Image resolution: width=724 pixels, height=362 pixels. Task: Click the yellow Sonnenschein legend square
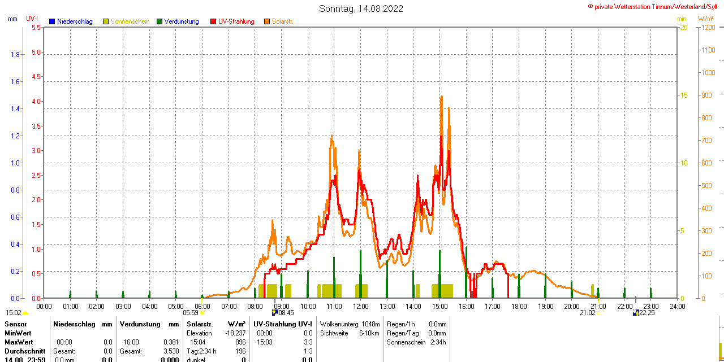[106, 21]
